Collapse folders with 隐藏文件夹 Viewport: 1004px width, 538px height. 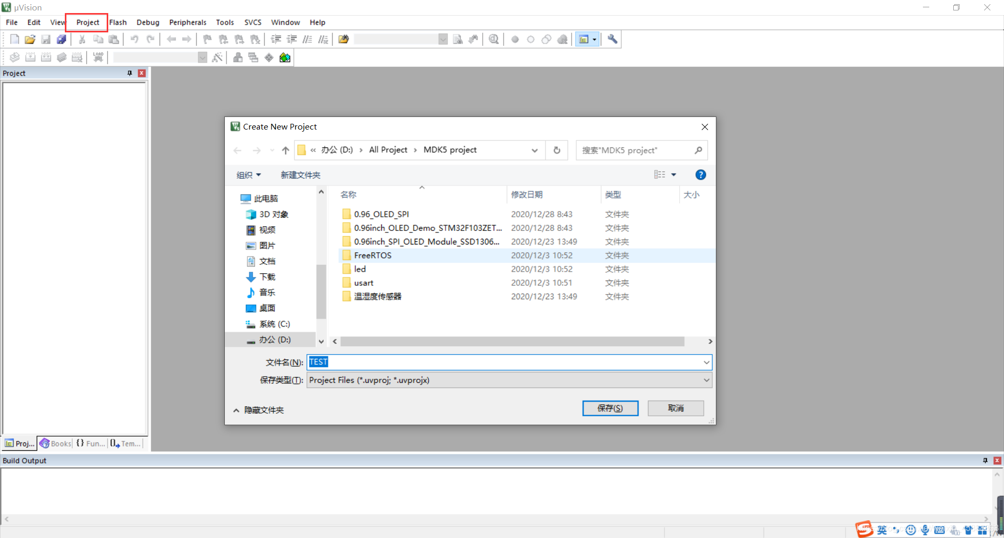(258, 410)
